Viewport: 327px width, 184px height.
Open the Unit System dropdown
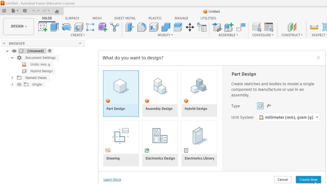tap(288, 117)
